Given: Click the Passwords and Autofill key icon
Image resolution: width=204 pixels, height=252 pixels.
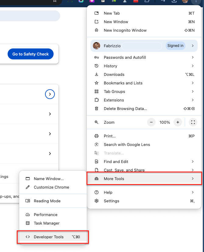Looking at the screenshot, I should click(97, 58).
